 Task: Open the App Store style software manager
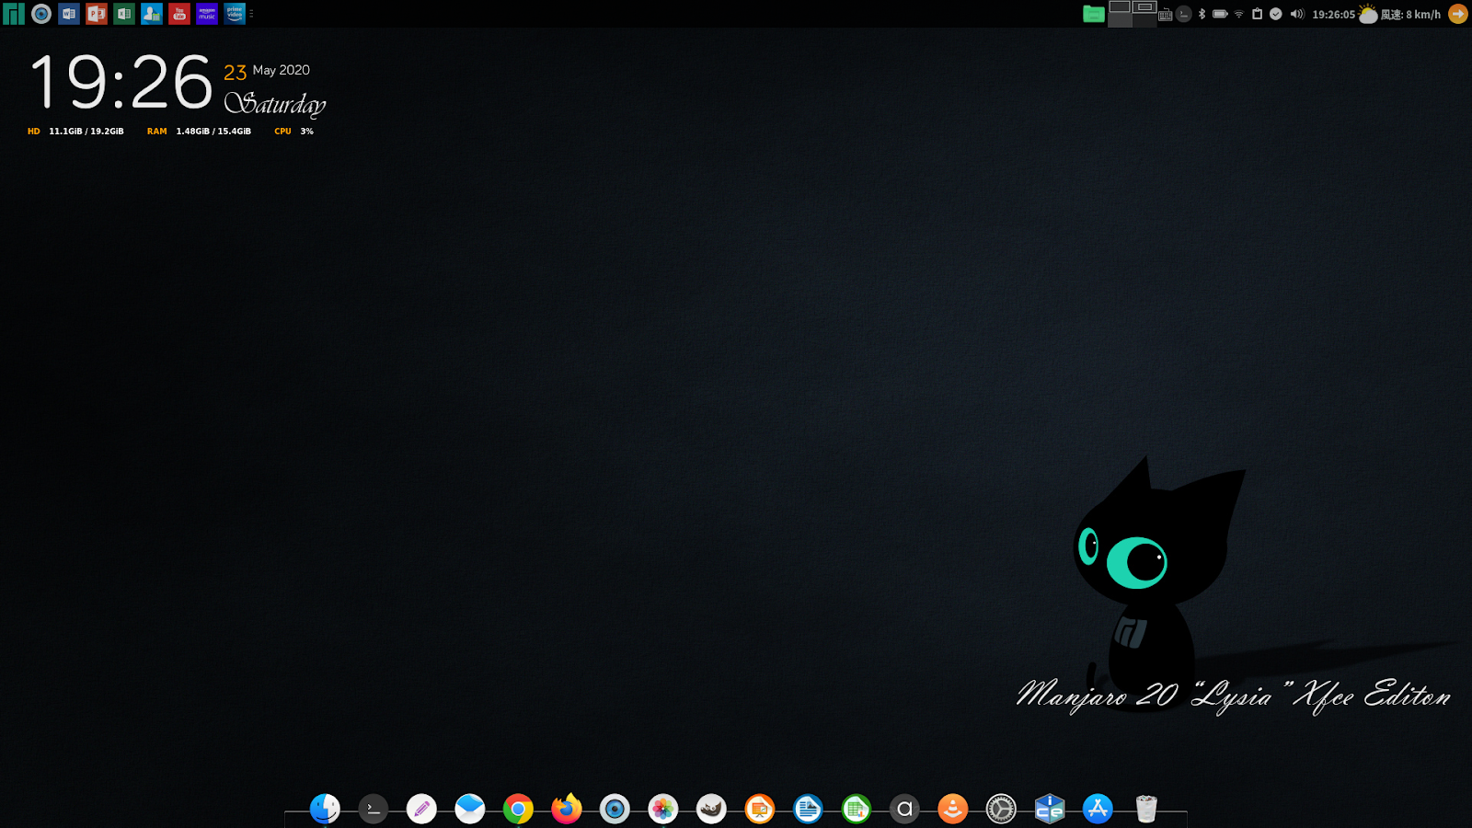pos(1098,809)
